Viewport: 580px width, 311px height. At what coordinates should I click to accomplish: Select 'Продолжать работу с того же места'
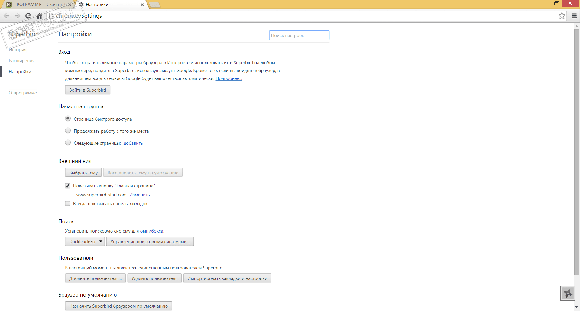68,131
